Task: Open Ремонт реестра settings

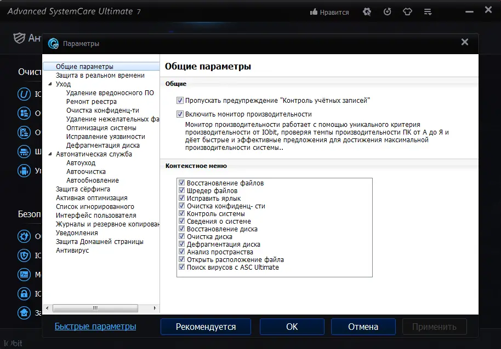Action: tap(92, 102)
